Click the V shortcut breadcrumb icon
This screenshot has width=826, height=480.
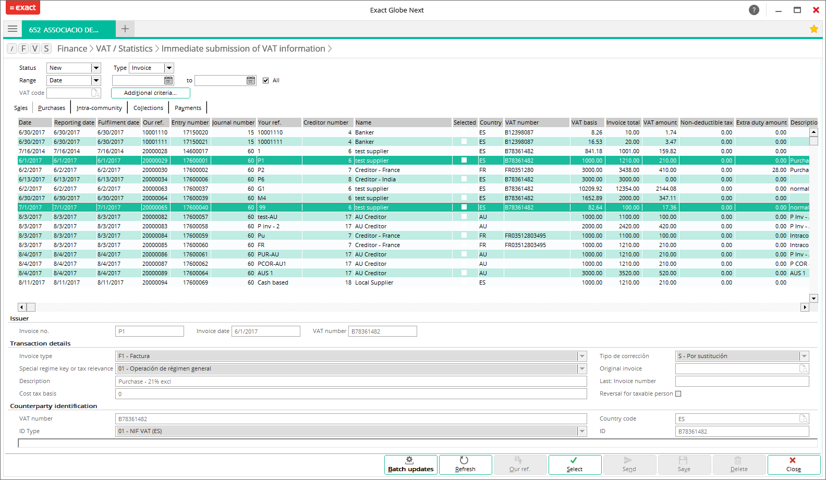click(x=35, y=48)
